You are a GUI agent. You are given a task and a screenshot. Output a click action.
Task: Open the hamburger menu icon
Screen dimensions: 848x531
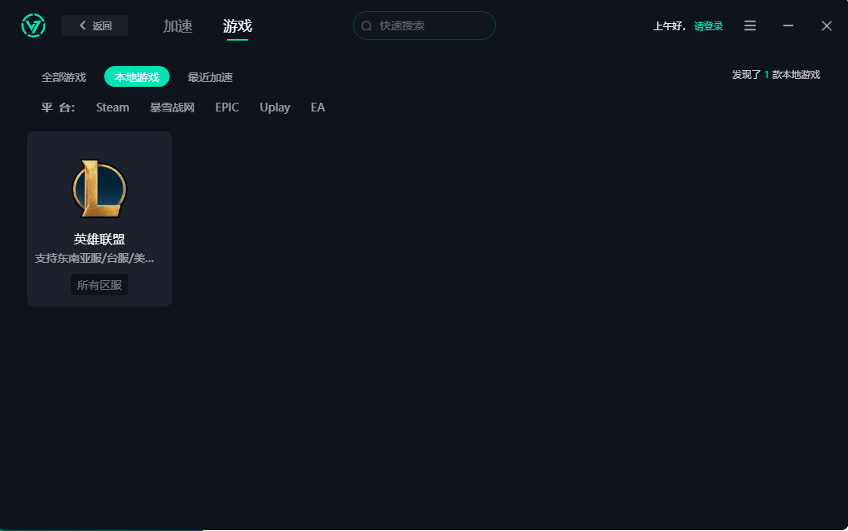749,25
